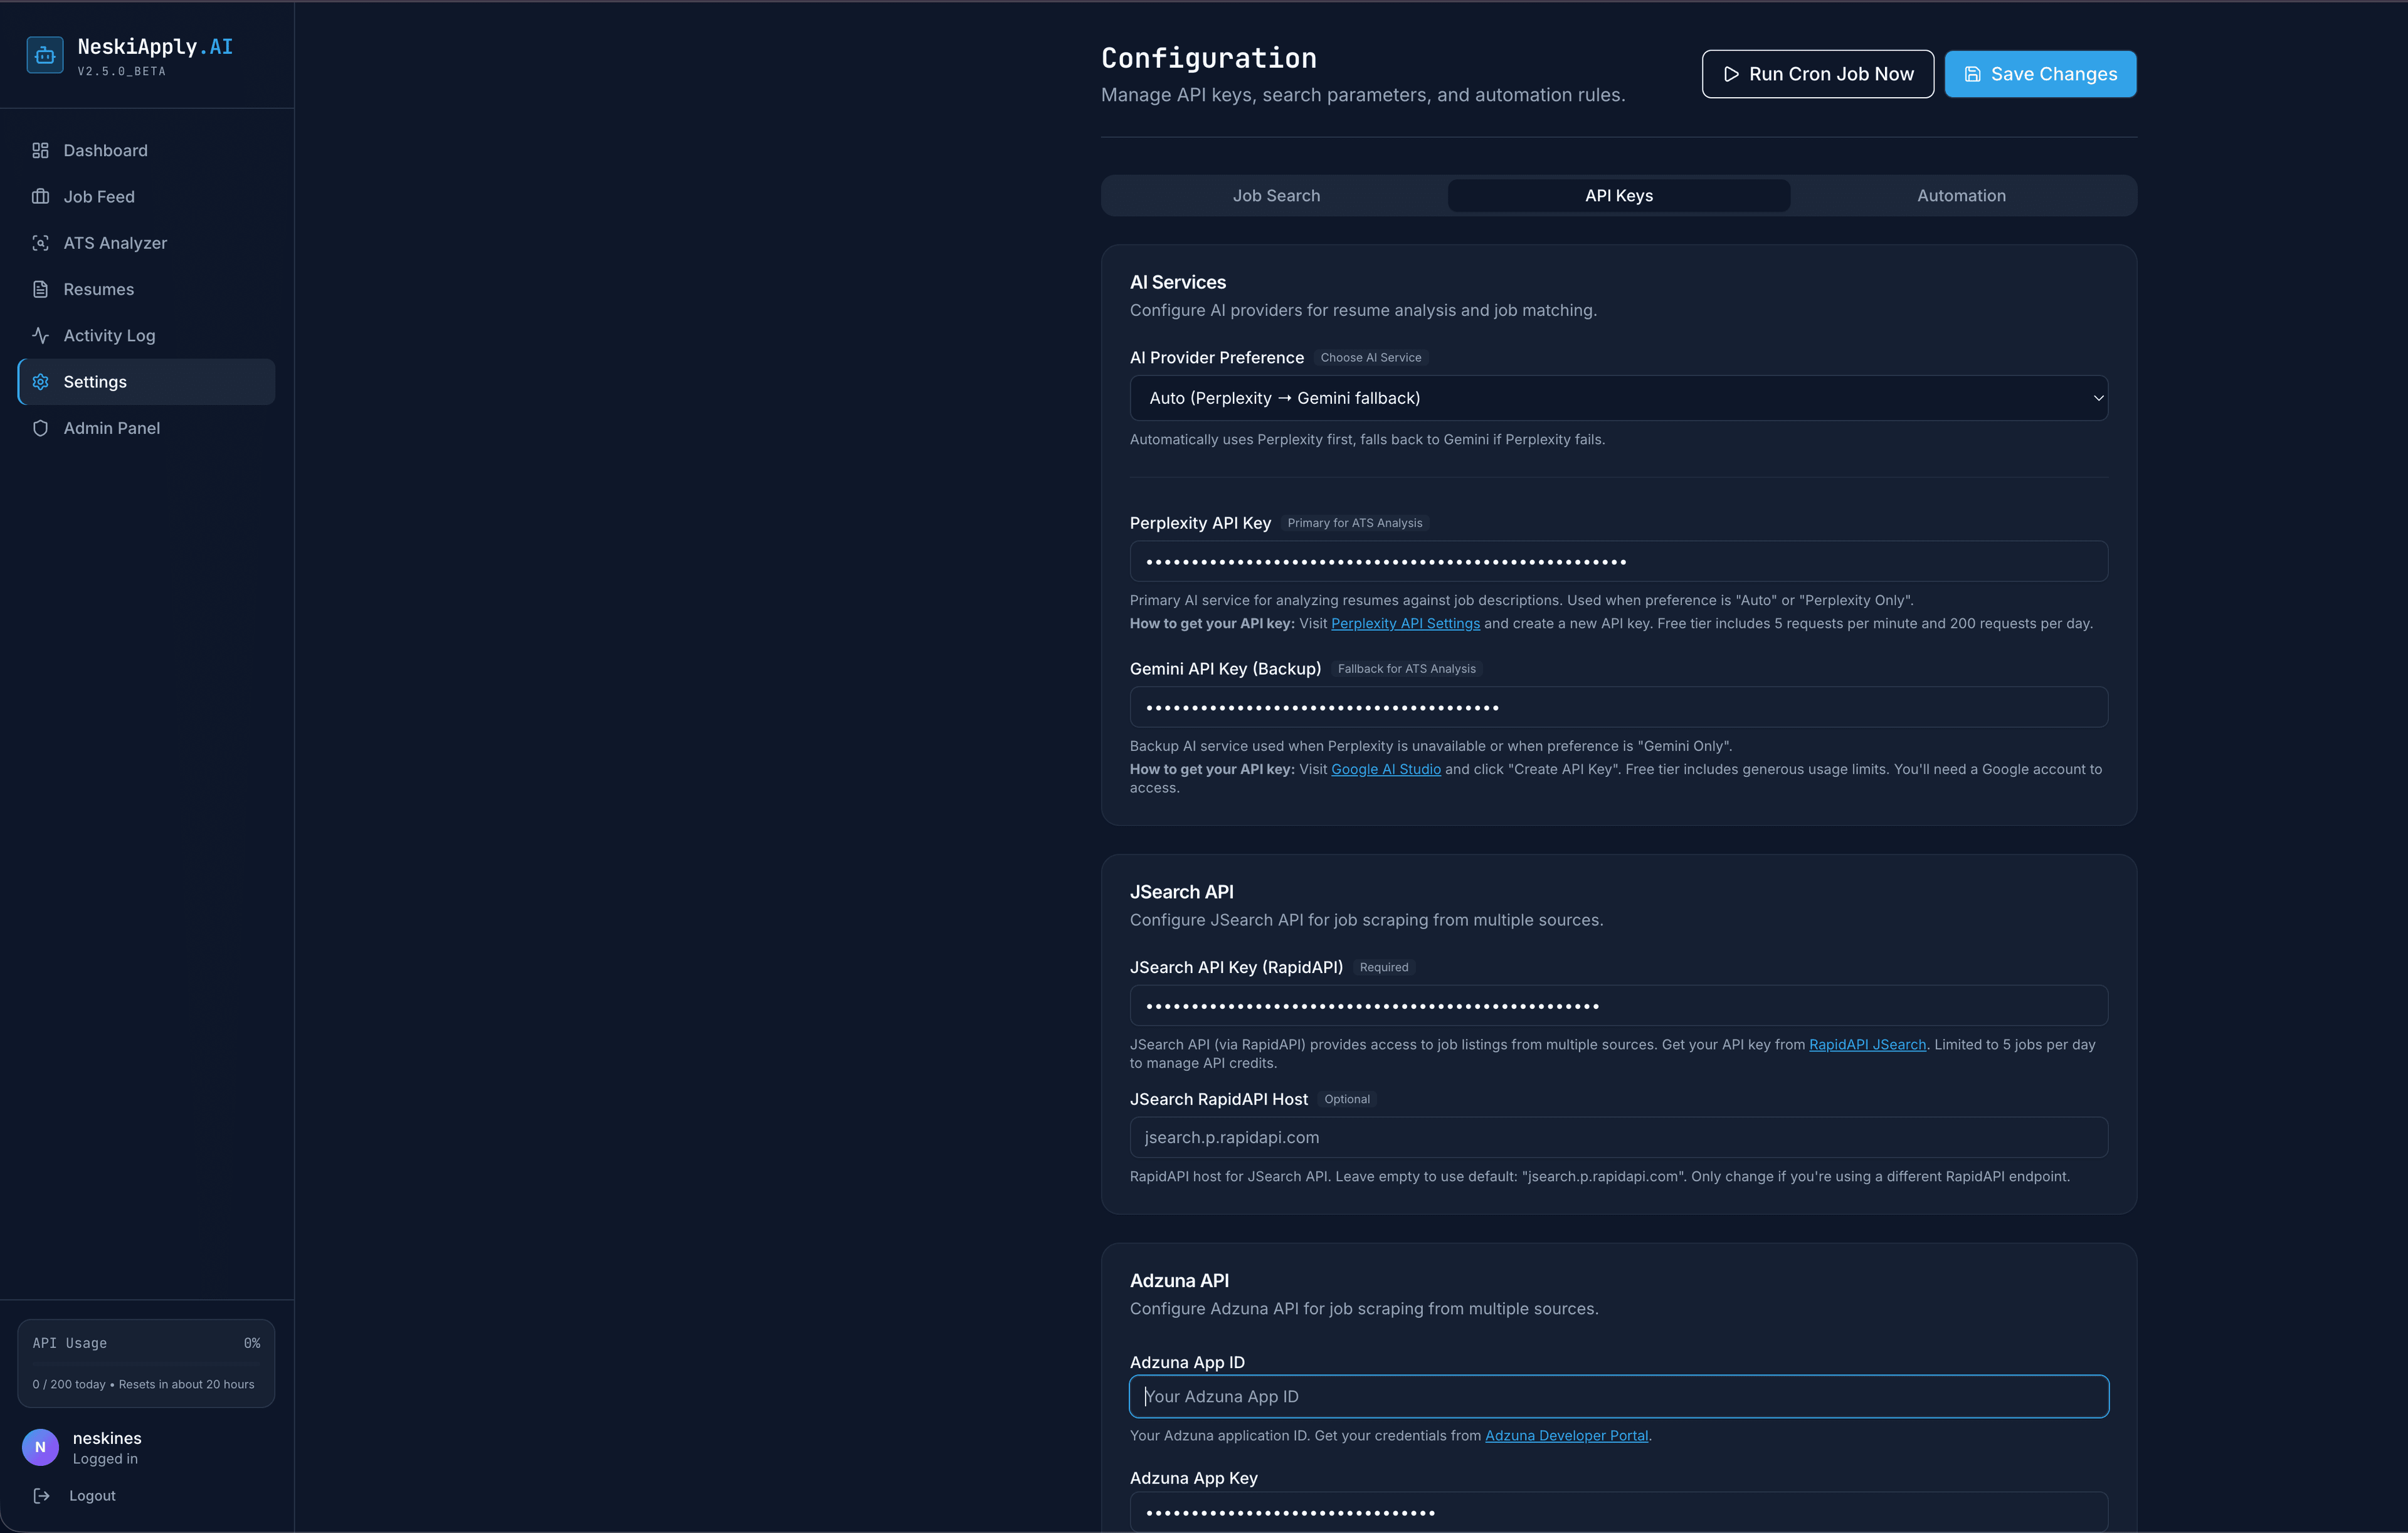Open Admin Panel using the shield icon
The width and height of the screenshot is (2408, 1533).
(x=40, y=427)
